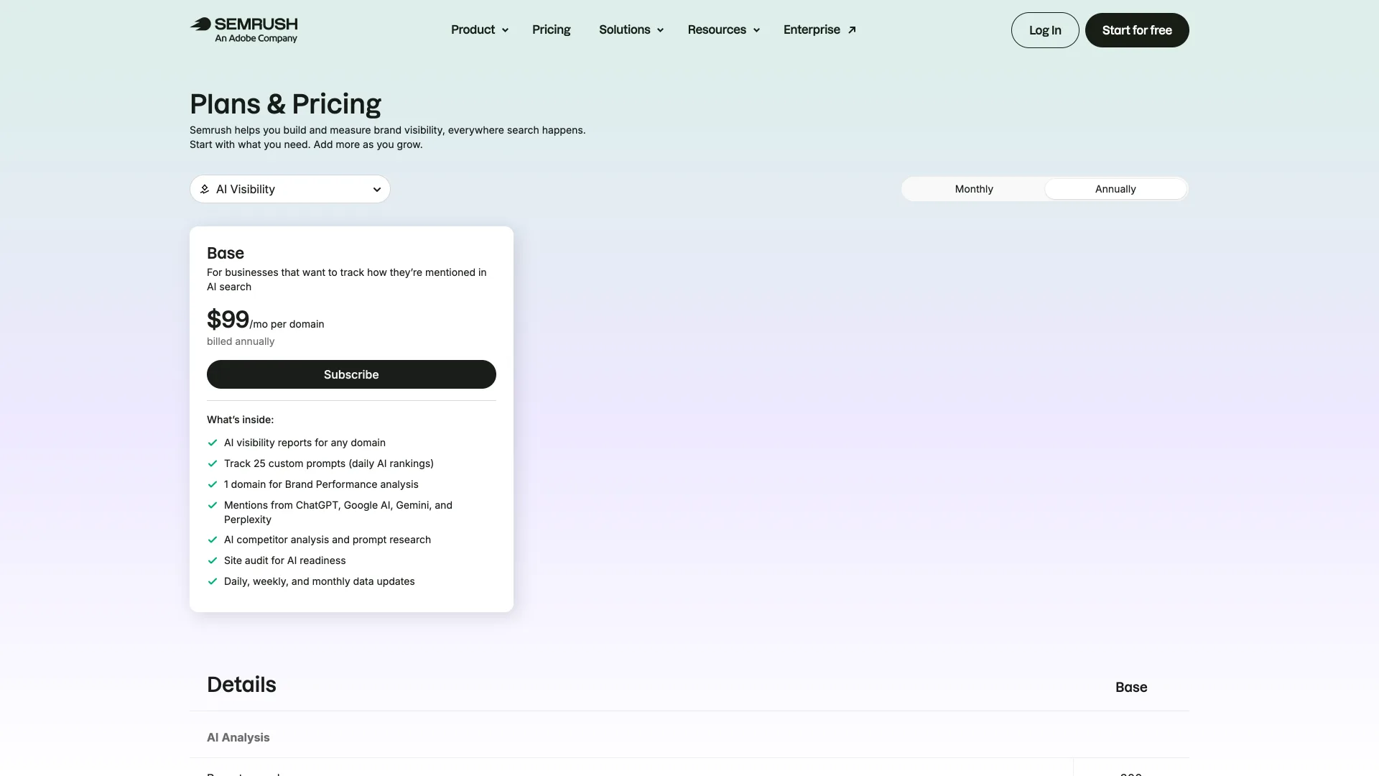Click checkmark beside Mentions from ChatGPT
Image resolution: width=1379 pixels, height=776 pixels.
point(213,505)
